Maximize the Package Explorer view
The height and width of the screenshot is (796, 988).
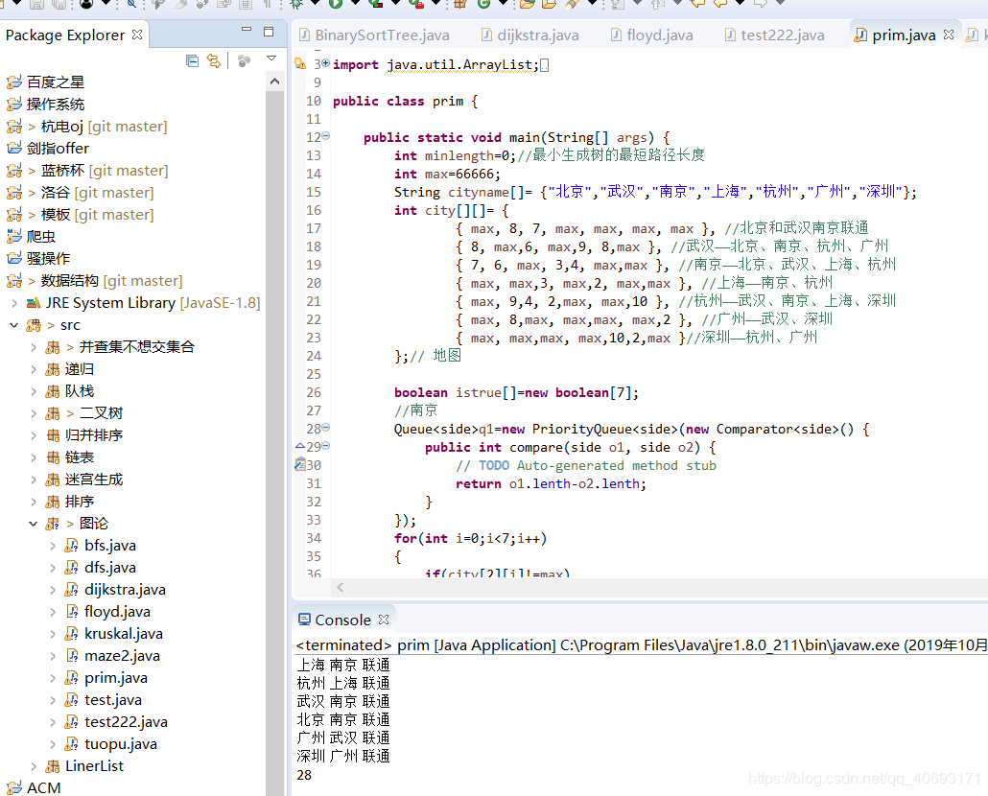coord(269,32)
